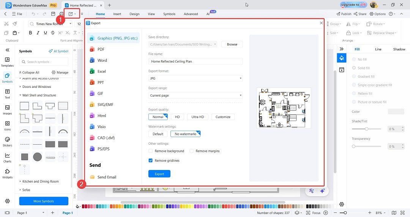Click the blue Export button
Viewport: 410px width, 217px height.
(x=159, y=174)
